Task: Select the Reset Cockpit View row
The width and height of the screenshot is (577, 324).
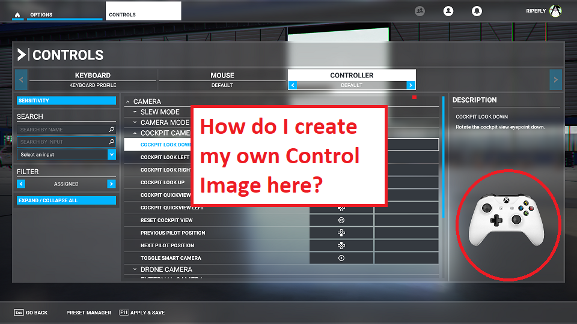Action: coord(281,220)
